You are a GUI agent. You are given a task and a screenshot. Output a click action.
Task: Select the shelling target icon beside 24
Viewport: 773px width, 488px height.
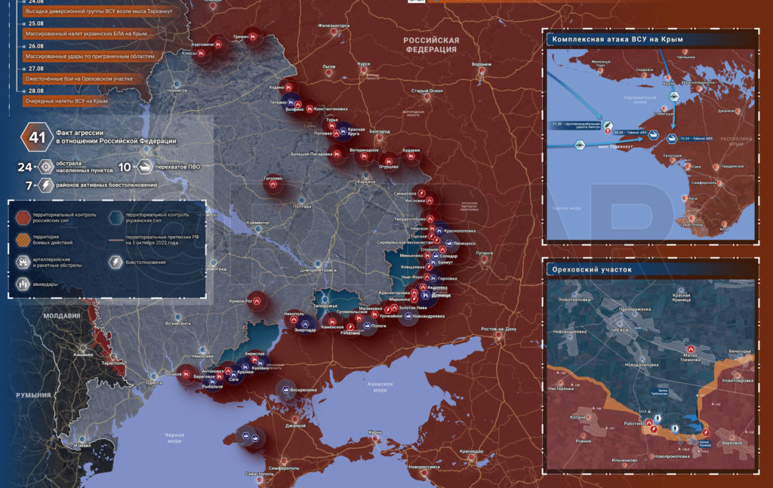(x=46, y=167)
